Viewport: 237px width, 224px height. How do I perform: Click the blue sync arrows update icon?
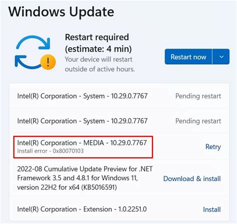pos(33,52)
